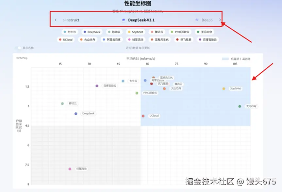
Task: Go to the next model with the right chevron
Action: pos(220,20)
